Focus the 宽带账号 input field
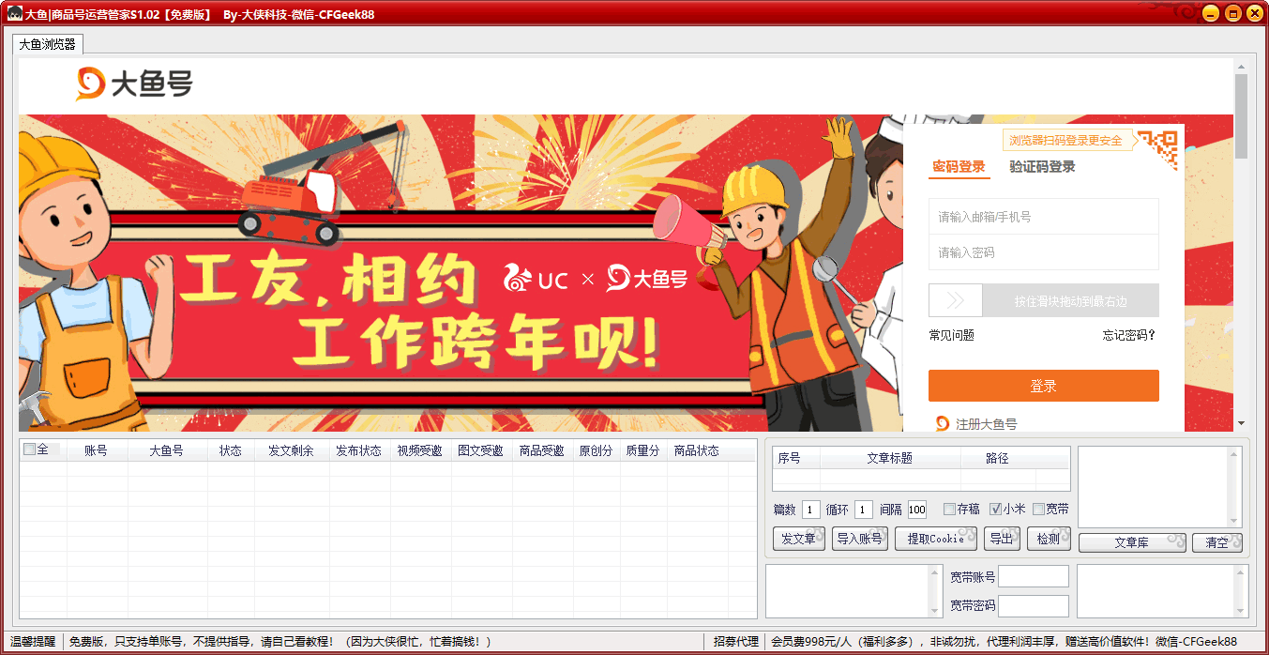 tap(1034, 576)
